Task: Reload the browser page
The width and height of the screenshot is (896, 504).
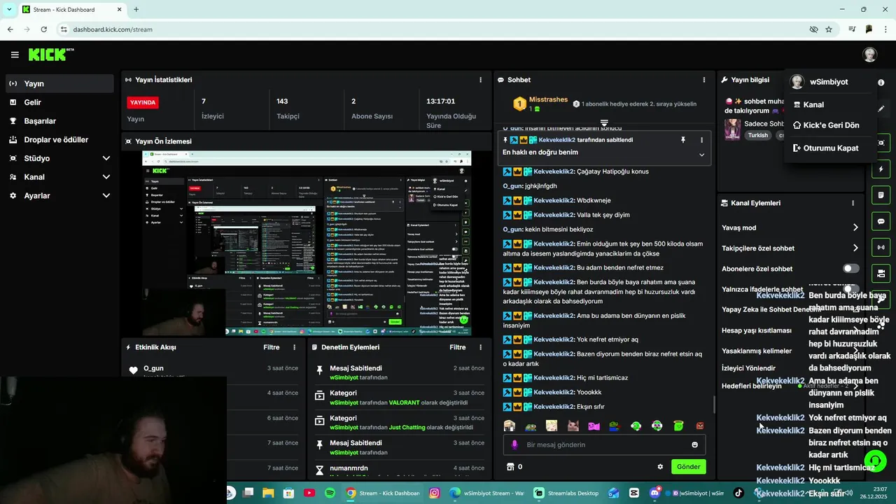Action: [43, 29]
